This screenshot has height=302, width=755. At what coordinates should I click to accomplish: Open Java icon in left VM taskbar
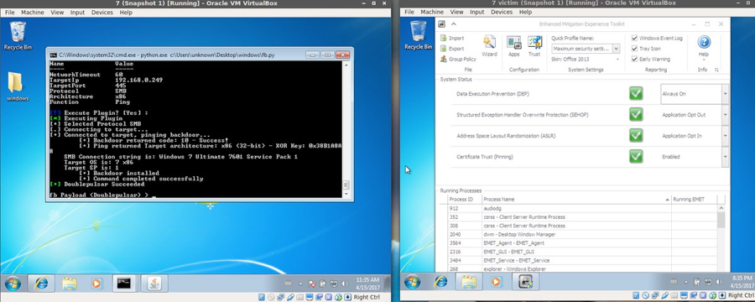click(x=154, y=284)
